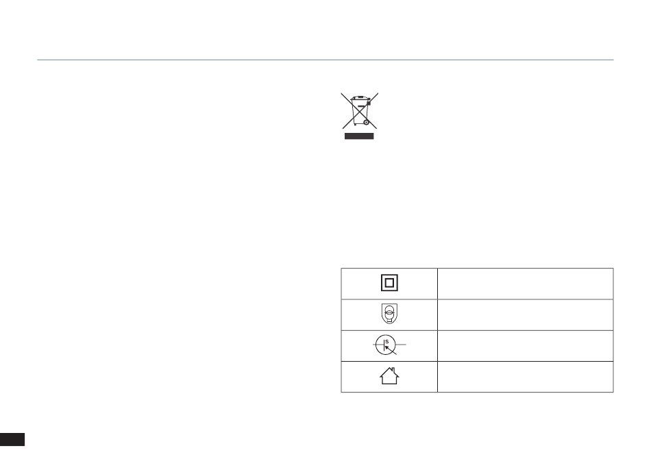Click the inner square of the double-square symbol
651x459 pixels.
(x=389, y=283)
